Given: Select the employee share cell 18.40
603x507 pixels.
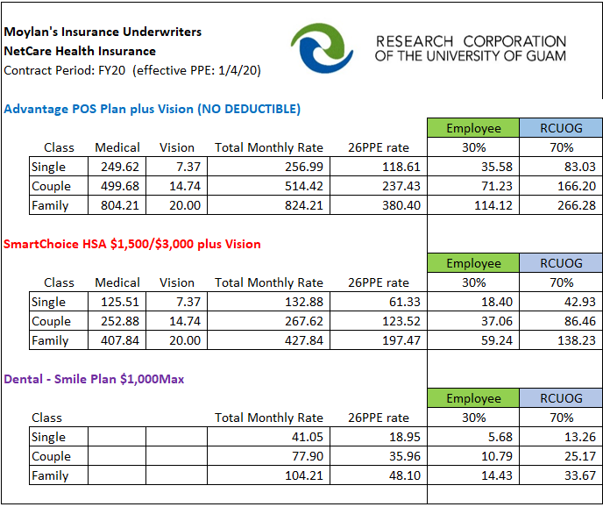Looking at the screenshot, I should coord(473,302).
